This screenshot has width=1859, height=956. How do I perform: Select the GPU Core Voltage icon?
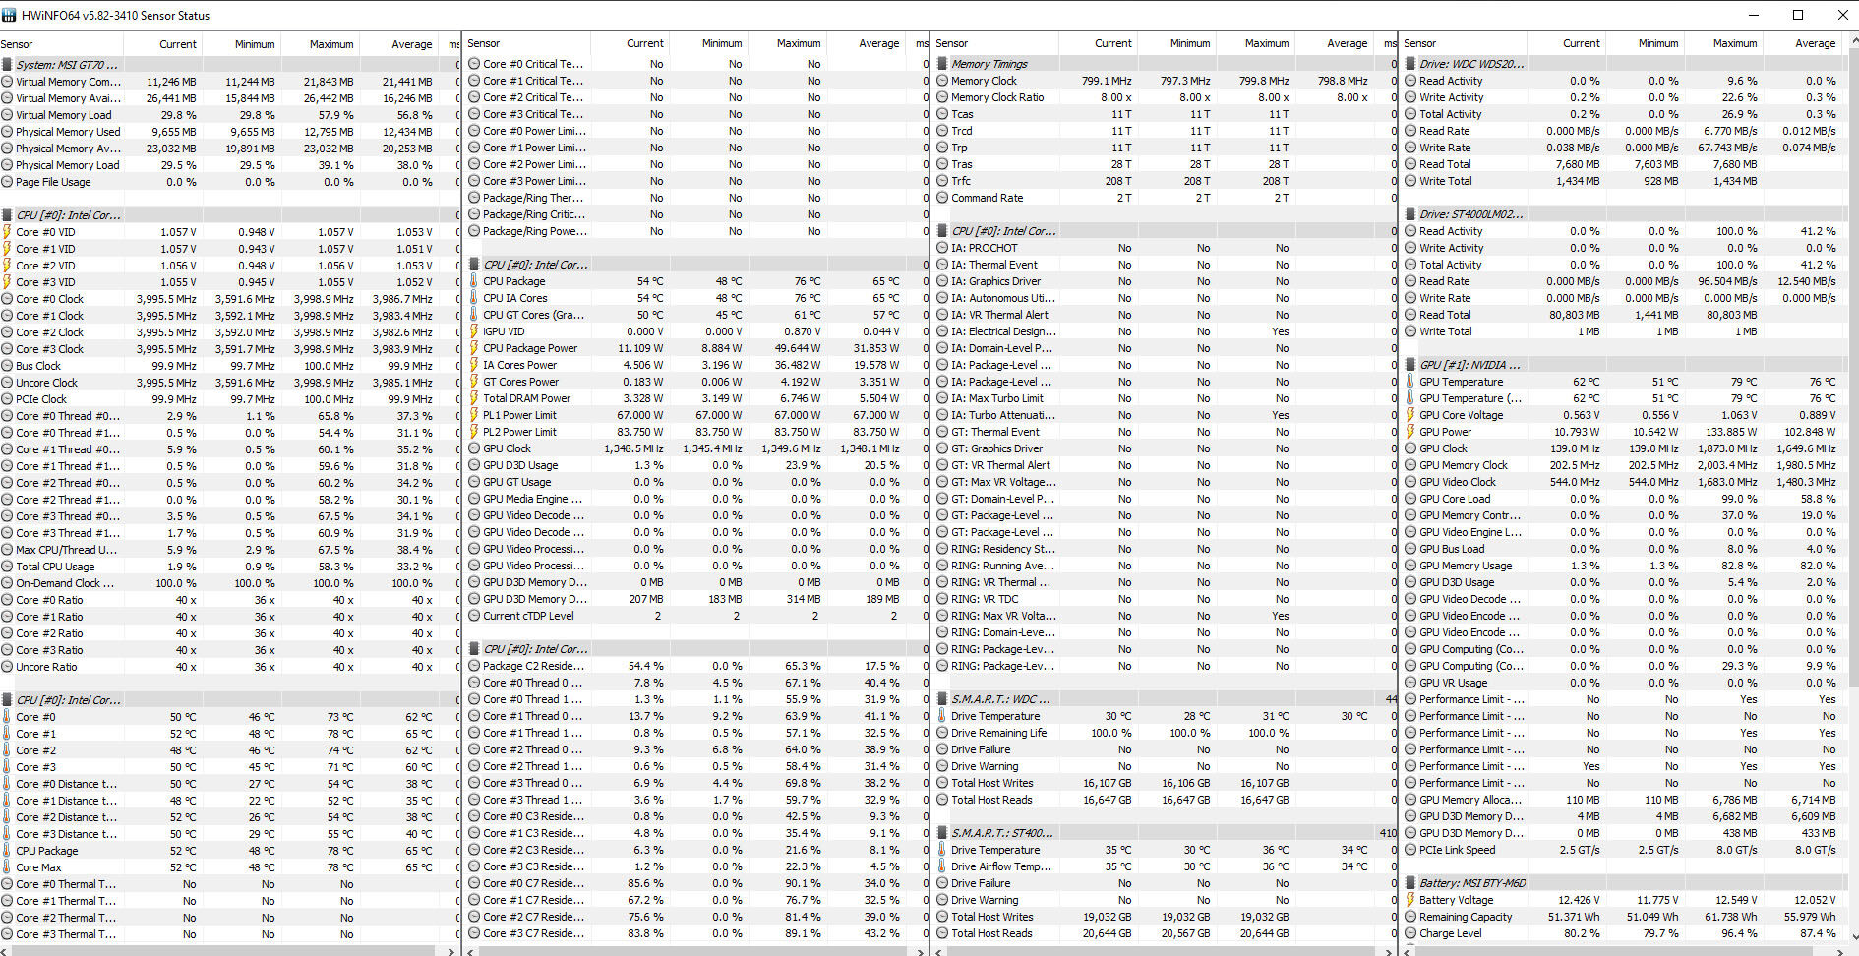(x=1410, y=415)
